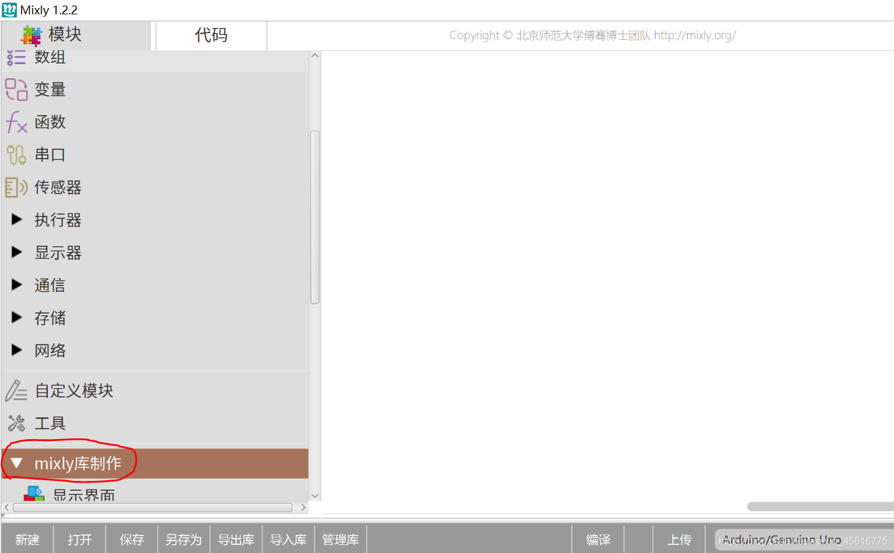Click the toolbox vertical scrollbar thumb
Image resolution: width=894 pixels, height=553 pixels.
(315, 217)
